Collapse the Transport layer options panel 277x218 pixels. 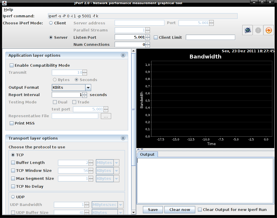point(123,138)
